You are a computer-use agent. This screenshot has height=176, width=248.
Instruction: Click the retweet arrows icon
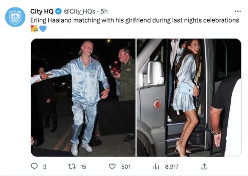(72, 166)
